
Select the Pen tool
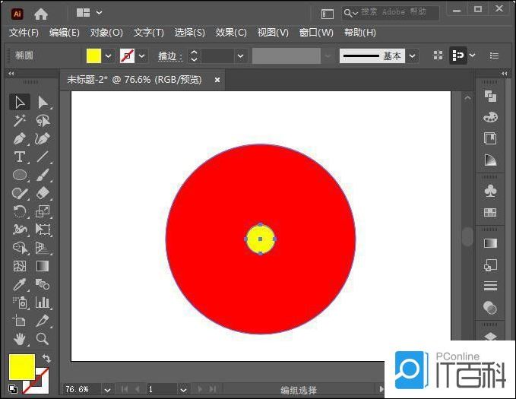pos(20,139)
